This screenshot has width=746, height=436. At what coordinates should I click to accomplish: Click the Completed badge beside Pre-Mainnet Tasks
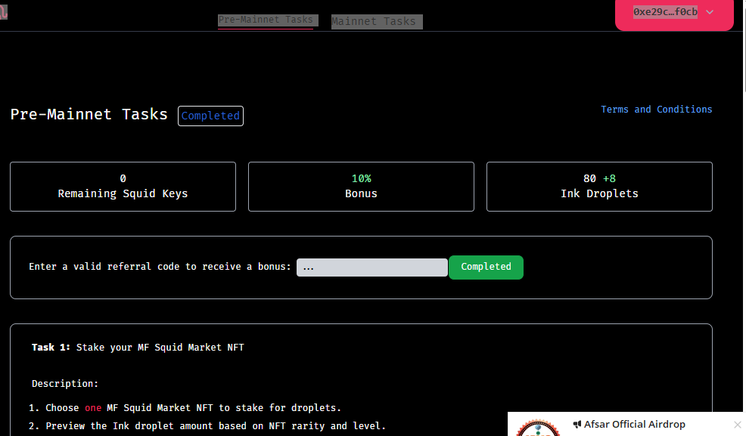click(210, 116)
